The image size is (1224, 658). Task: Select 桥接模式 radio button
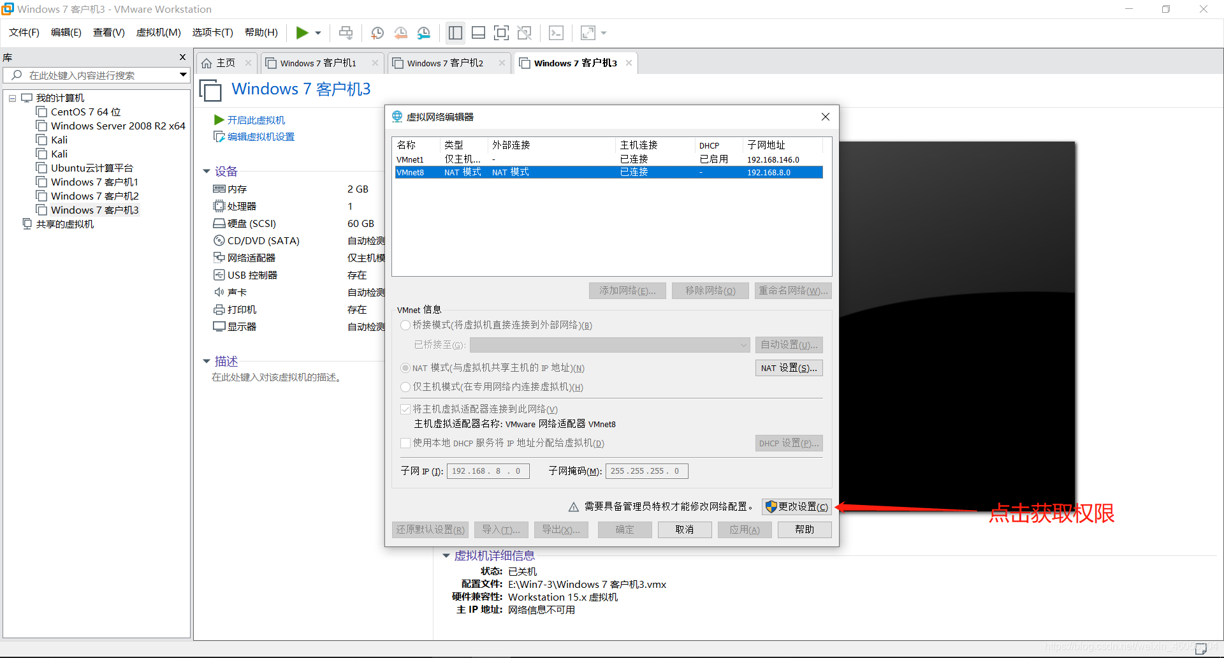click(405, 325)
